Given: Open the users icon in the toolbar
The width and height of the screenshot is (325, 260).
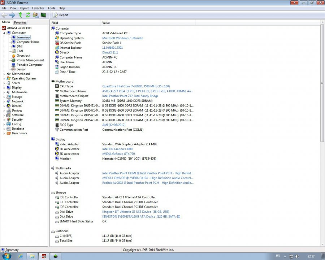Looking at the screenshot, I should [36, 15].
